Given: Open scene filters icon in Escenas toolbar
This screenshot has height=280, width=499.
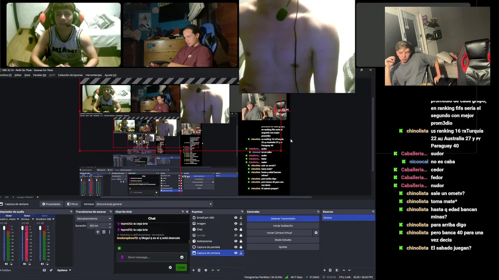Looking at the screenshot, I should pyautogui.click(x=337, y=270).
